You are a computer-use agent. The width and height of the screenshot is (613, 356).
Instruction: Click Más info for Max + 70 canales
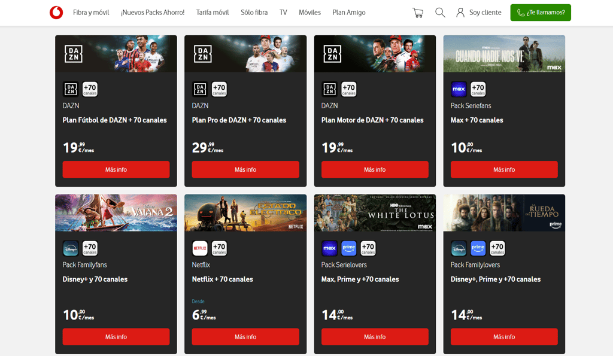tap(504, 169)
